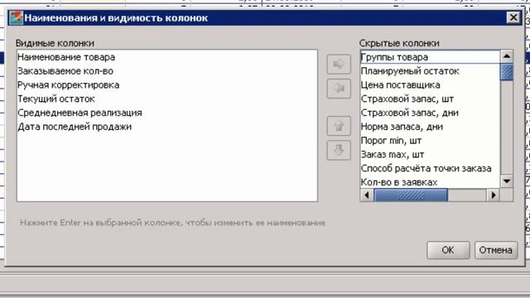Click the move-up arrow button

click(x=339, y=126)
